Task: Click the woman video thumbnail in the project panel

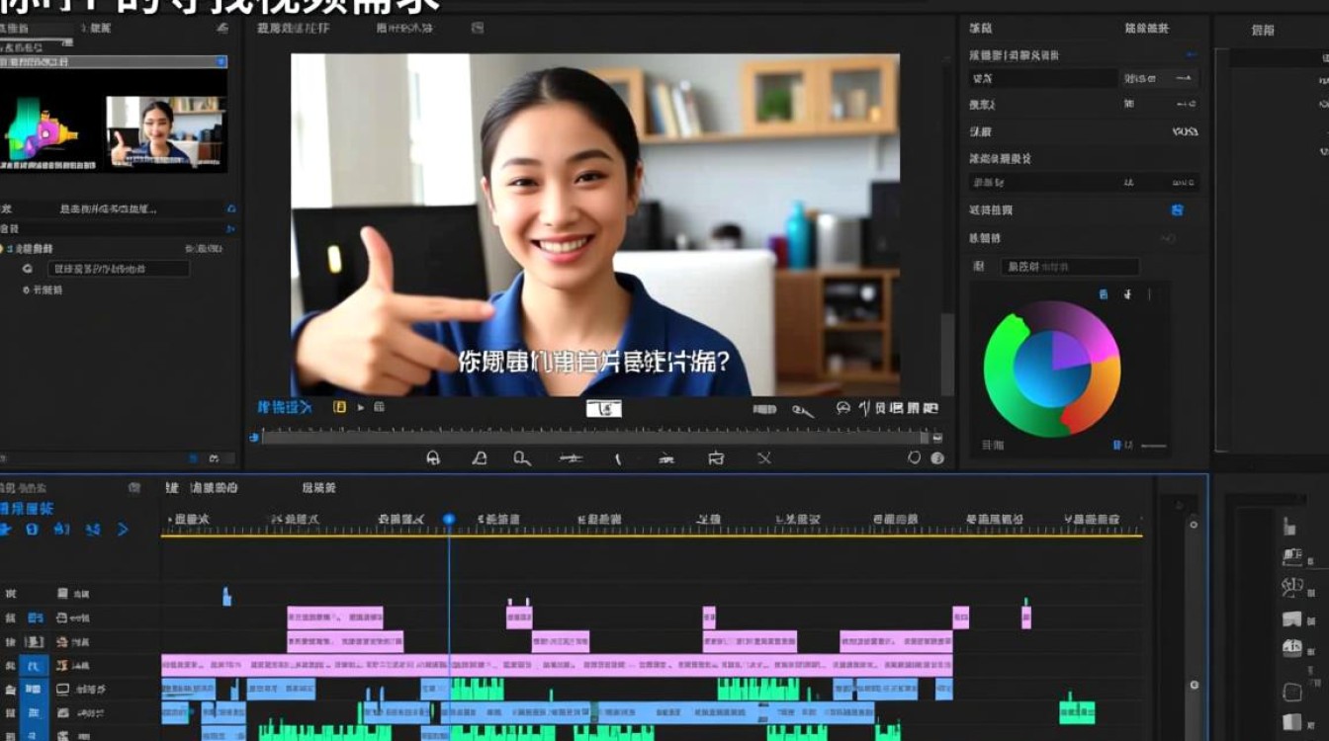Action: [x=166, y=130]
